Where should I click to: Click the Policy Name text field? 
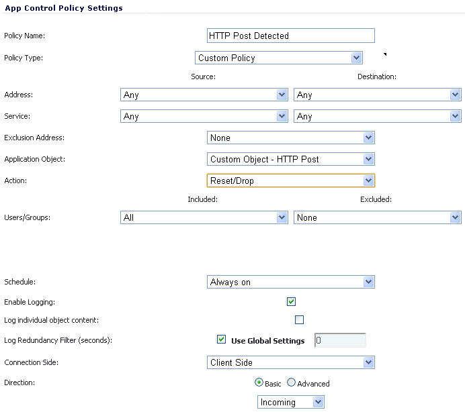click(290, 36)
